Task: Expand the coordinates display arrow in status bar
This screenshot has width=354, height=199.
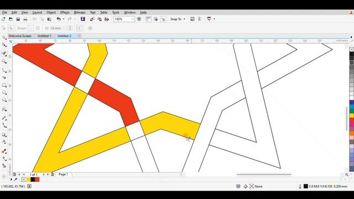Action: click(x=29, y=186)
